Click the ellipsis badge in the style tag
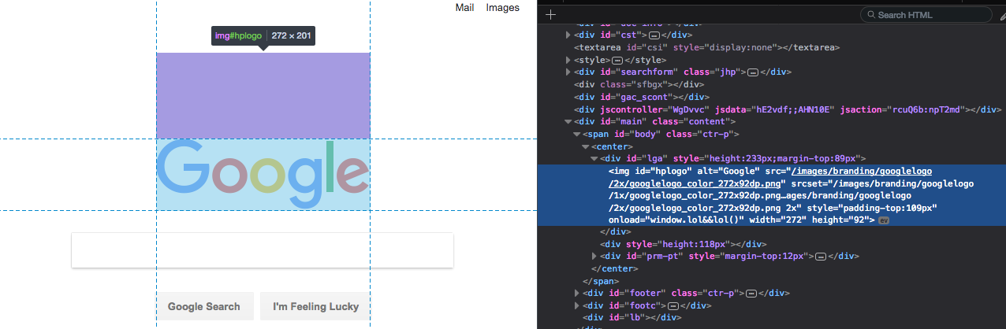The image size is (1006, 329). pyautogui.click(x=617, y=60)
